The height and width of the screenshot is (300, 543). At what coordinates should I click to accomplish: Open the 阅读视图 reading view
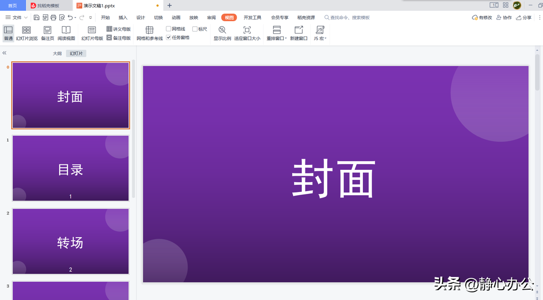(66, 33)
